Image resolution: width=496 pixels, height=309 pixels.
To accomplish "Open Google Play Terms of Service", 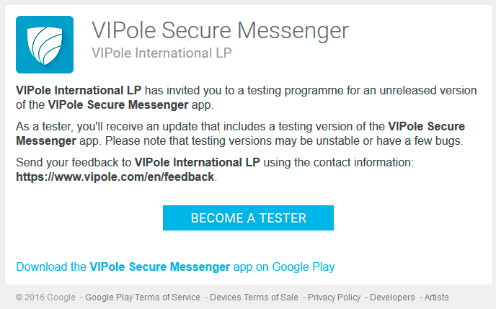I will tap(143, 297).
